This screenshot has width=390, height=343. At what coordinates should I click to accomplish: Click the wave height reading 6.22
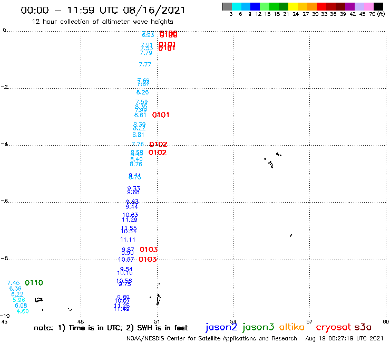(17, 294)
